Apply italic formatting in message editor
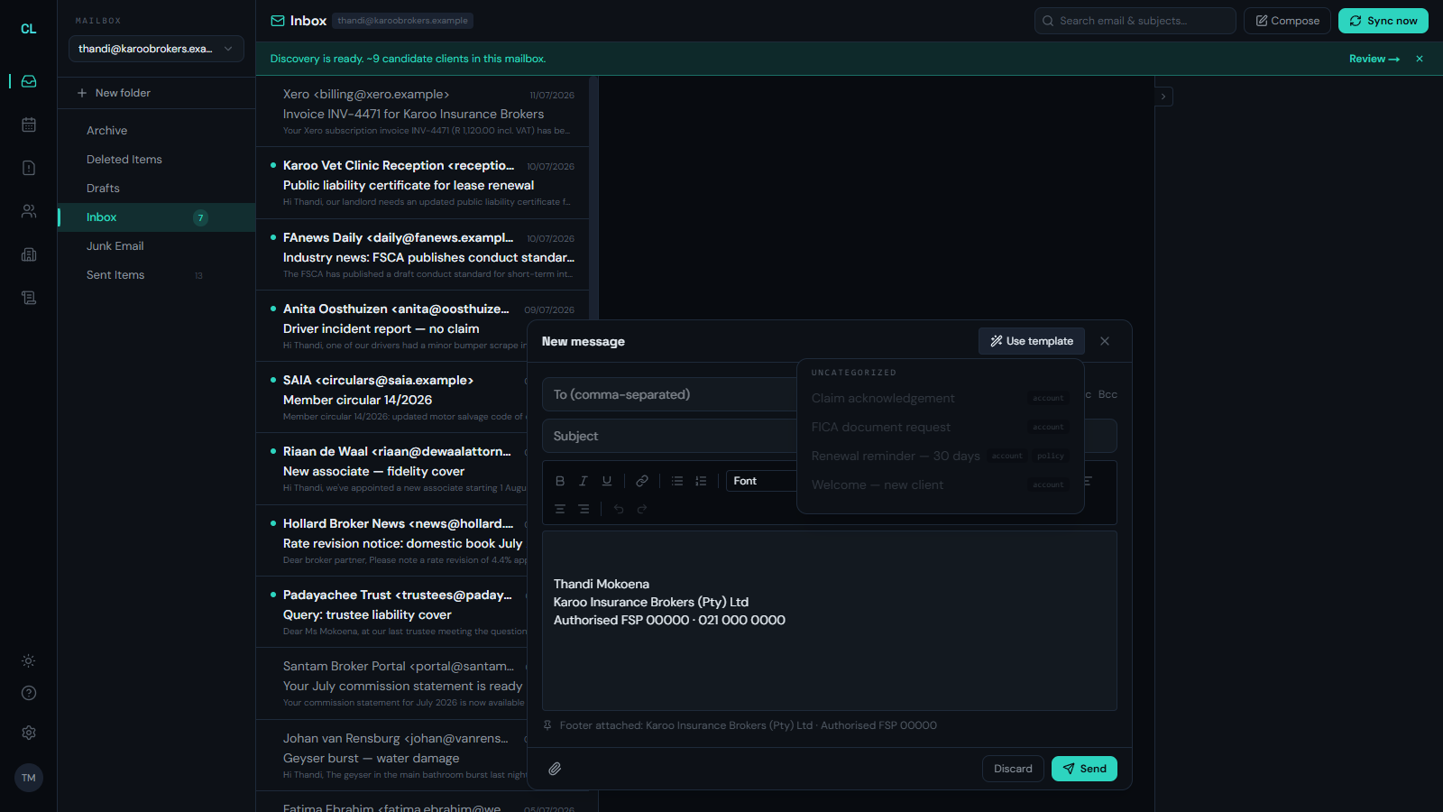 [584, 481]
